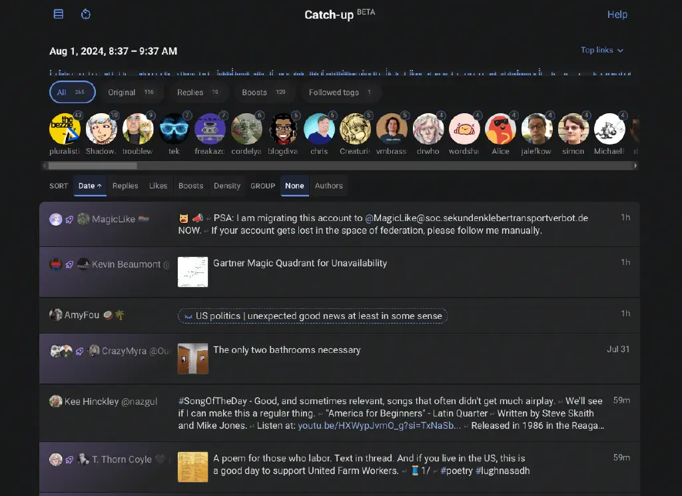This screenshot has width=682, height=496.
Task: Open the sidebar list icon
Action: pyautogui.click(x=59, y=14)
